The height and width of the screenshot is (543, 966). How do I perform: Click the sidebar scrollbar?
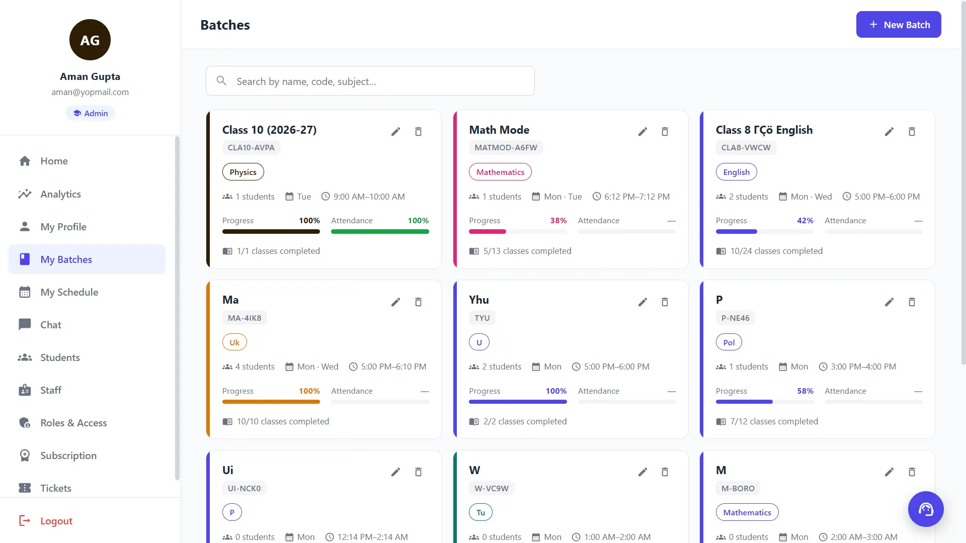pos(177,308)
